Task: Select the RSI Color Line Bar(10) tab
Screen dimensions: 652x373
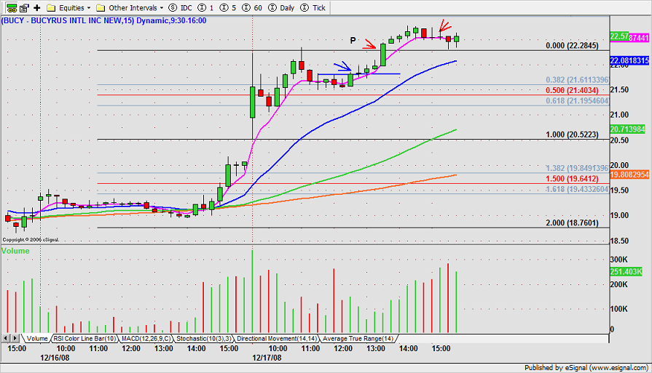Action: pyautogui.click(x=85, y=339)
